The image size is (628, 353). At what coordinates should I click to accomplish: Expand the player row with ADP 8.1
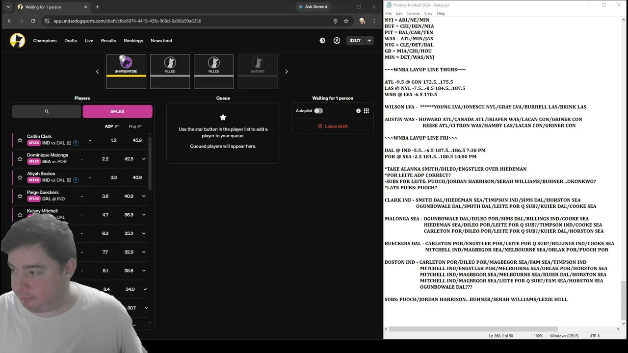[144, 271]
